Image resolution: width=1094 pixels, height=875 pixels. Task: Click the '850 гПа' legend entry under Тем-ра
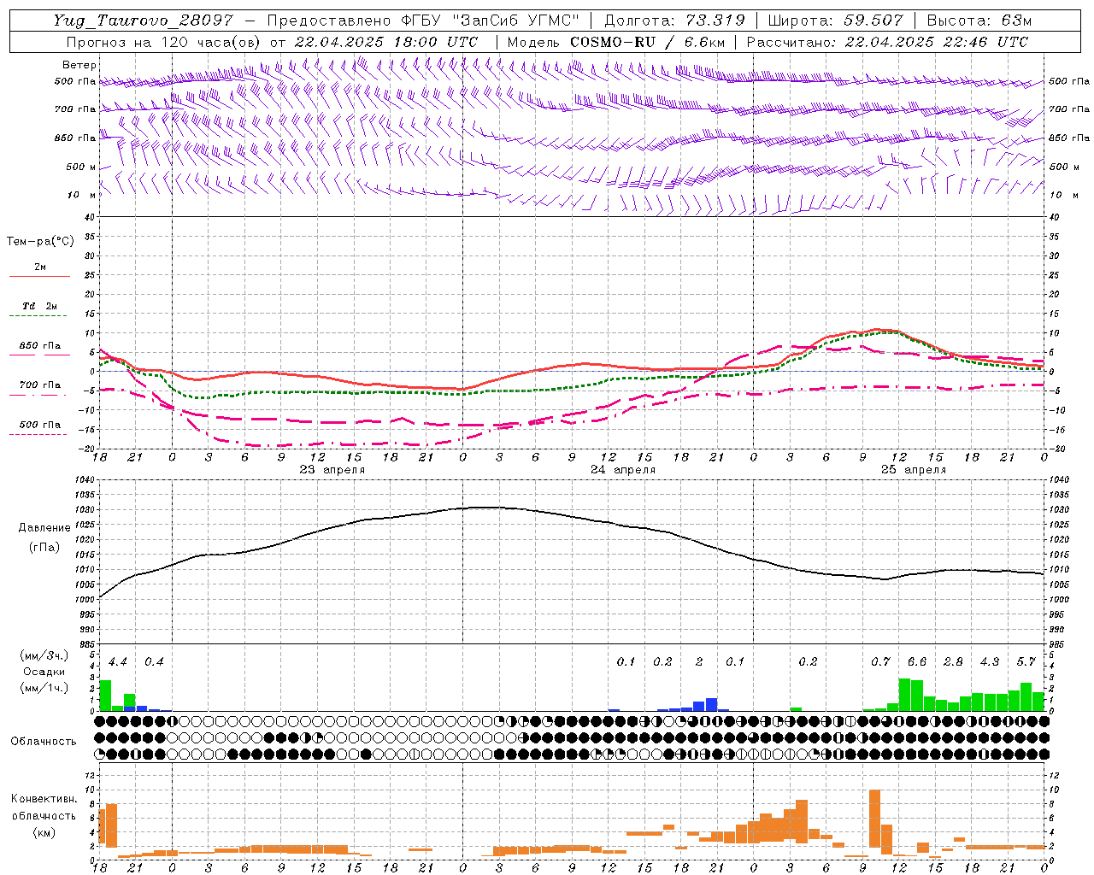point(40,346)
